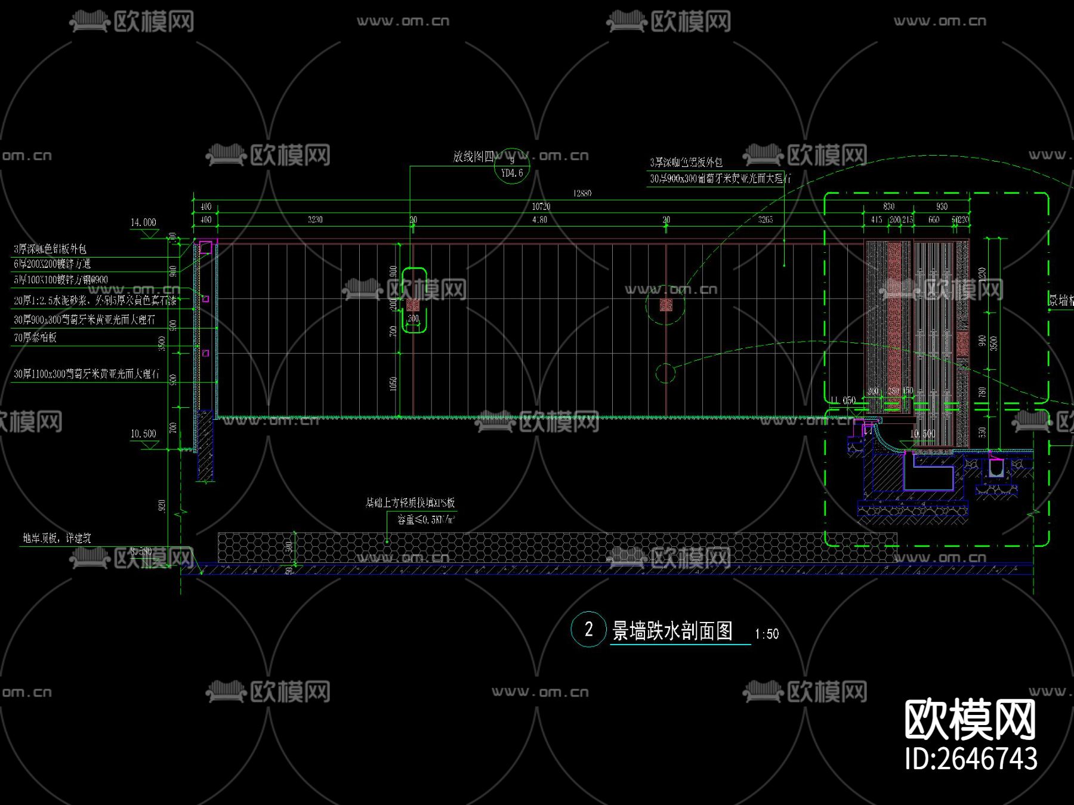This screenshot has width=1074, height=805.
Task: Select the honeycomb XPS fill hatch
Action: pos(557,547)
